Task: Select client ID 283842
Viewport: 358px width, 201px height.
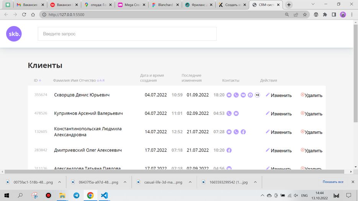Action: click(x=41, y=150)
